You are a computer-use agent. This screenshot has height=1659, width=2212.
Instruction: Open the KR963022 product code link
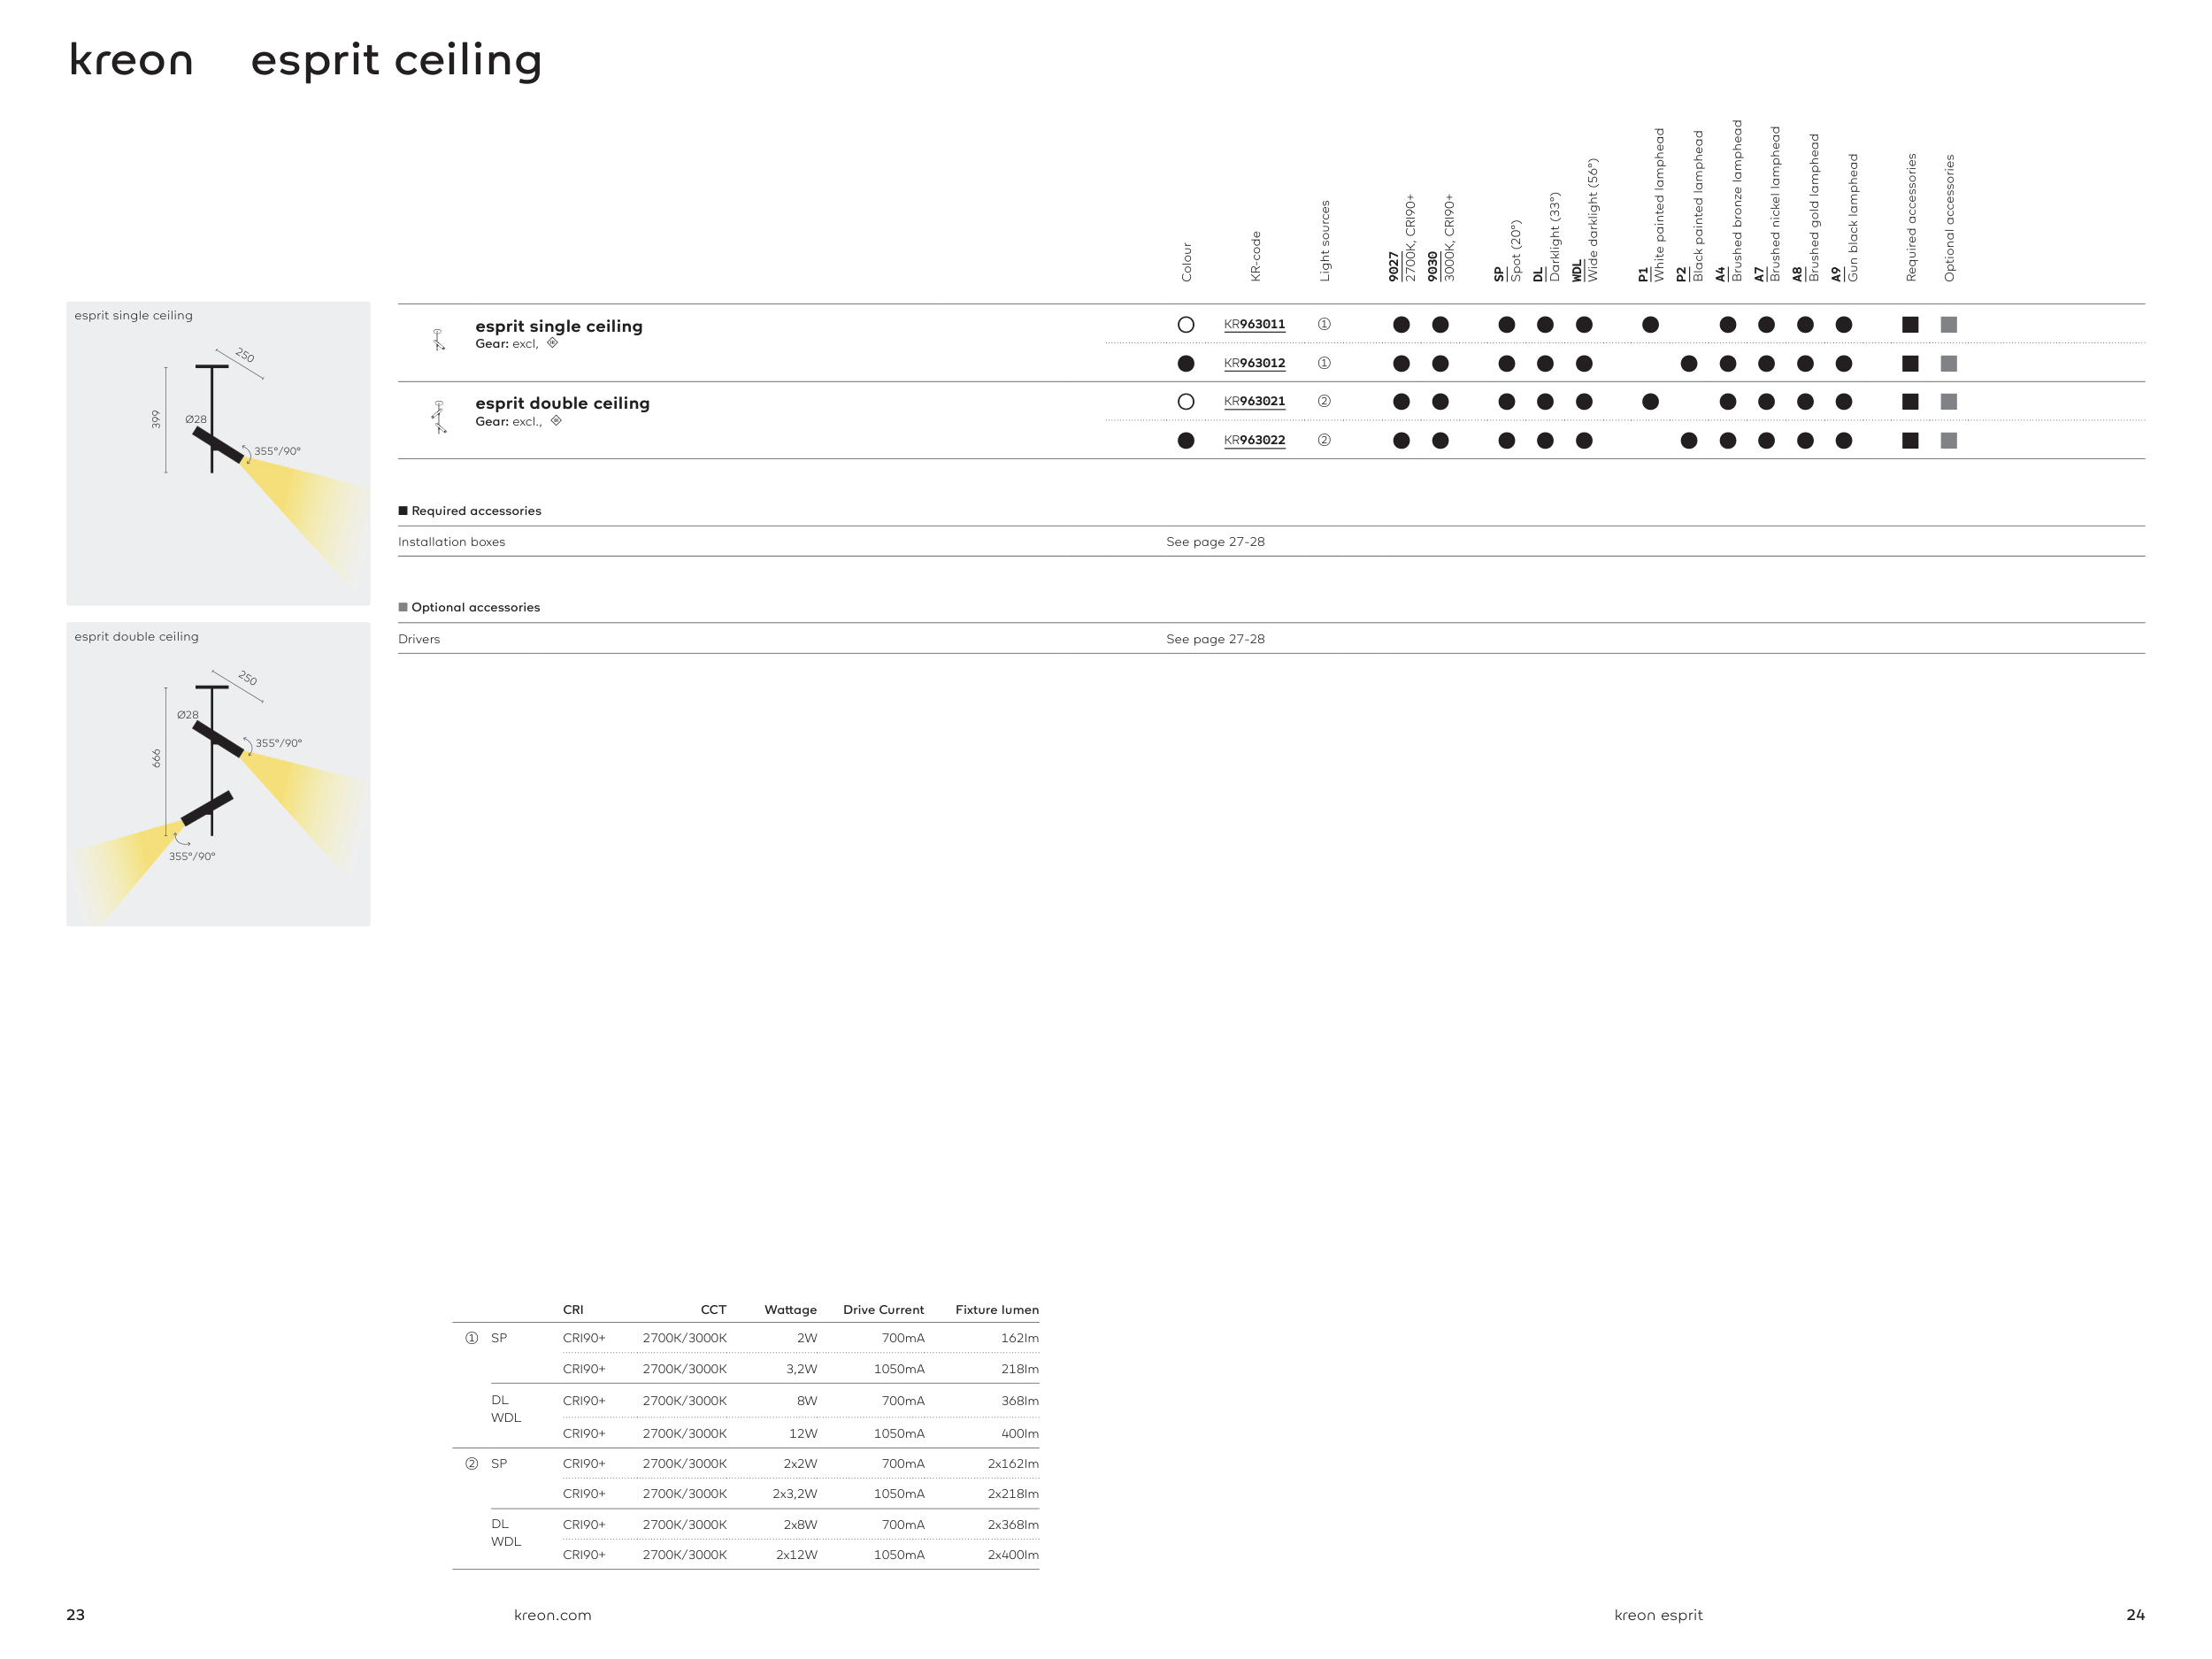[1254, 440]
